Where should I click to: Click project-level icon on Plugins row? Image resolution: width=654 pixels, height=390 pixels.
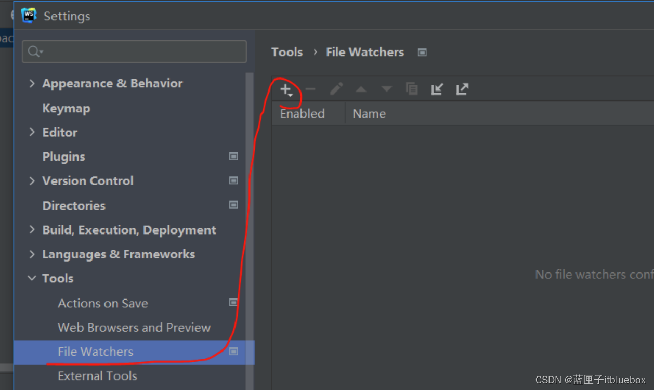point(233,156)
